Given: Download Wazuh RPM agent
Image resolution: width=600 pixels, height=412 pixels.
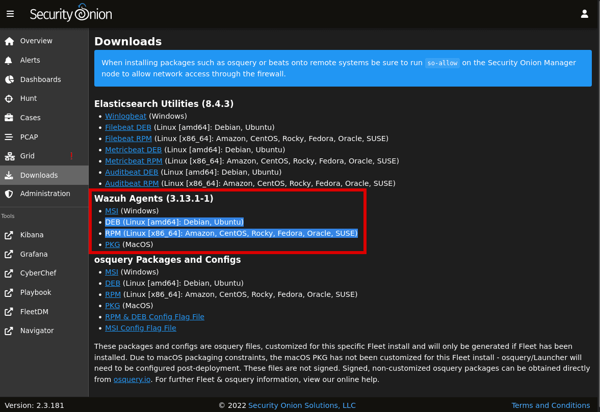Looking at the screenshot, I should pyautogui.click(x=113, y=233).
